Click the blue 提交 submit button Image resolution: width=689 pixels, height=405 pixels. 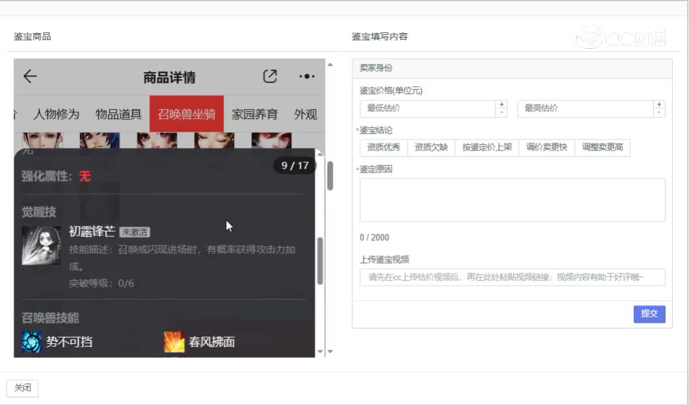pyautogui.click(x=649, y=314)
